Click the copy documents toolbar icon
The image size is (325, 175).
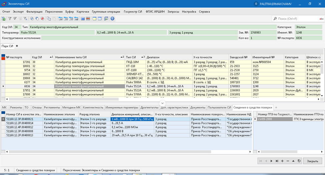coord(49,19)
